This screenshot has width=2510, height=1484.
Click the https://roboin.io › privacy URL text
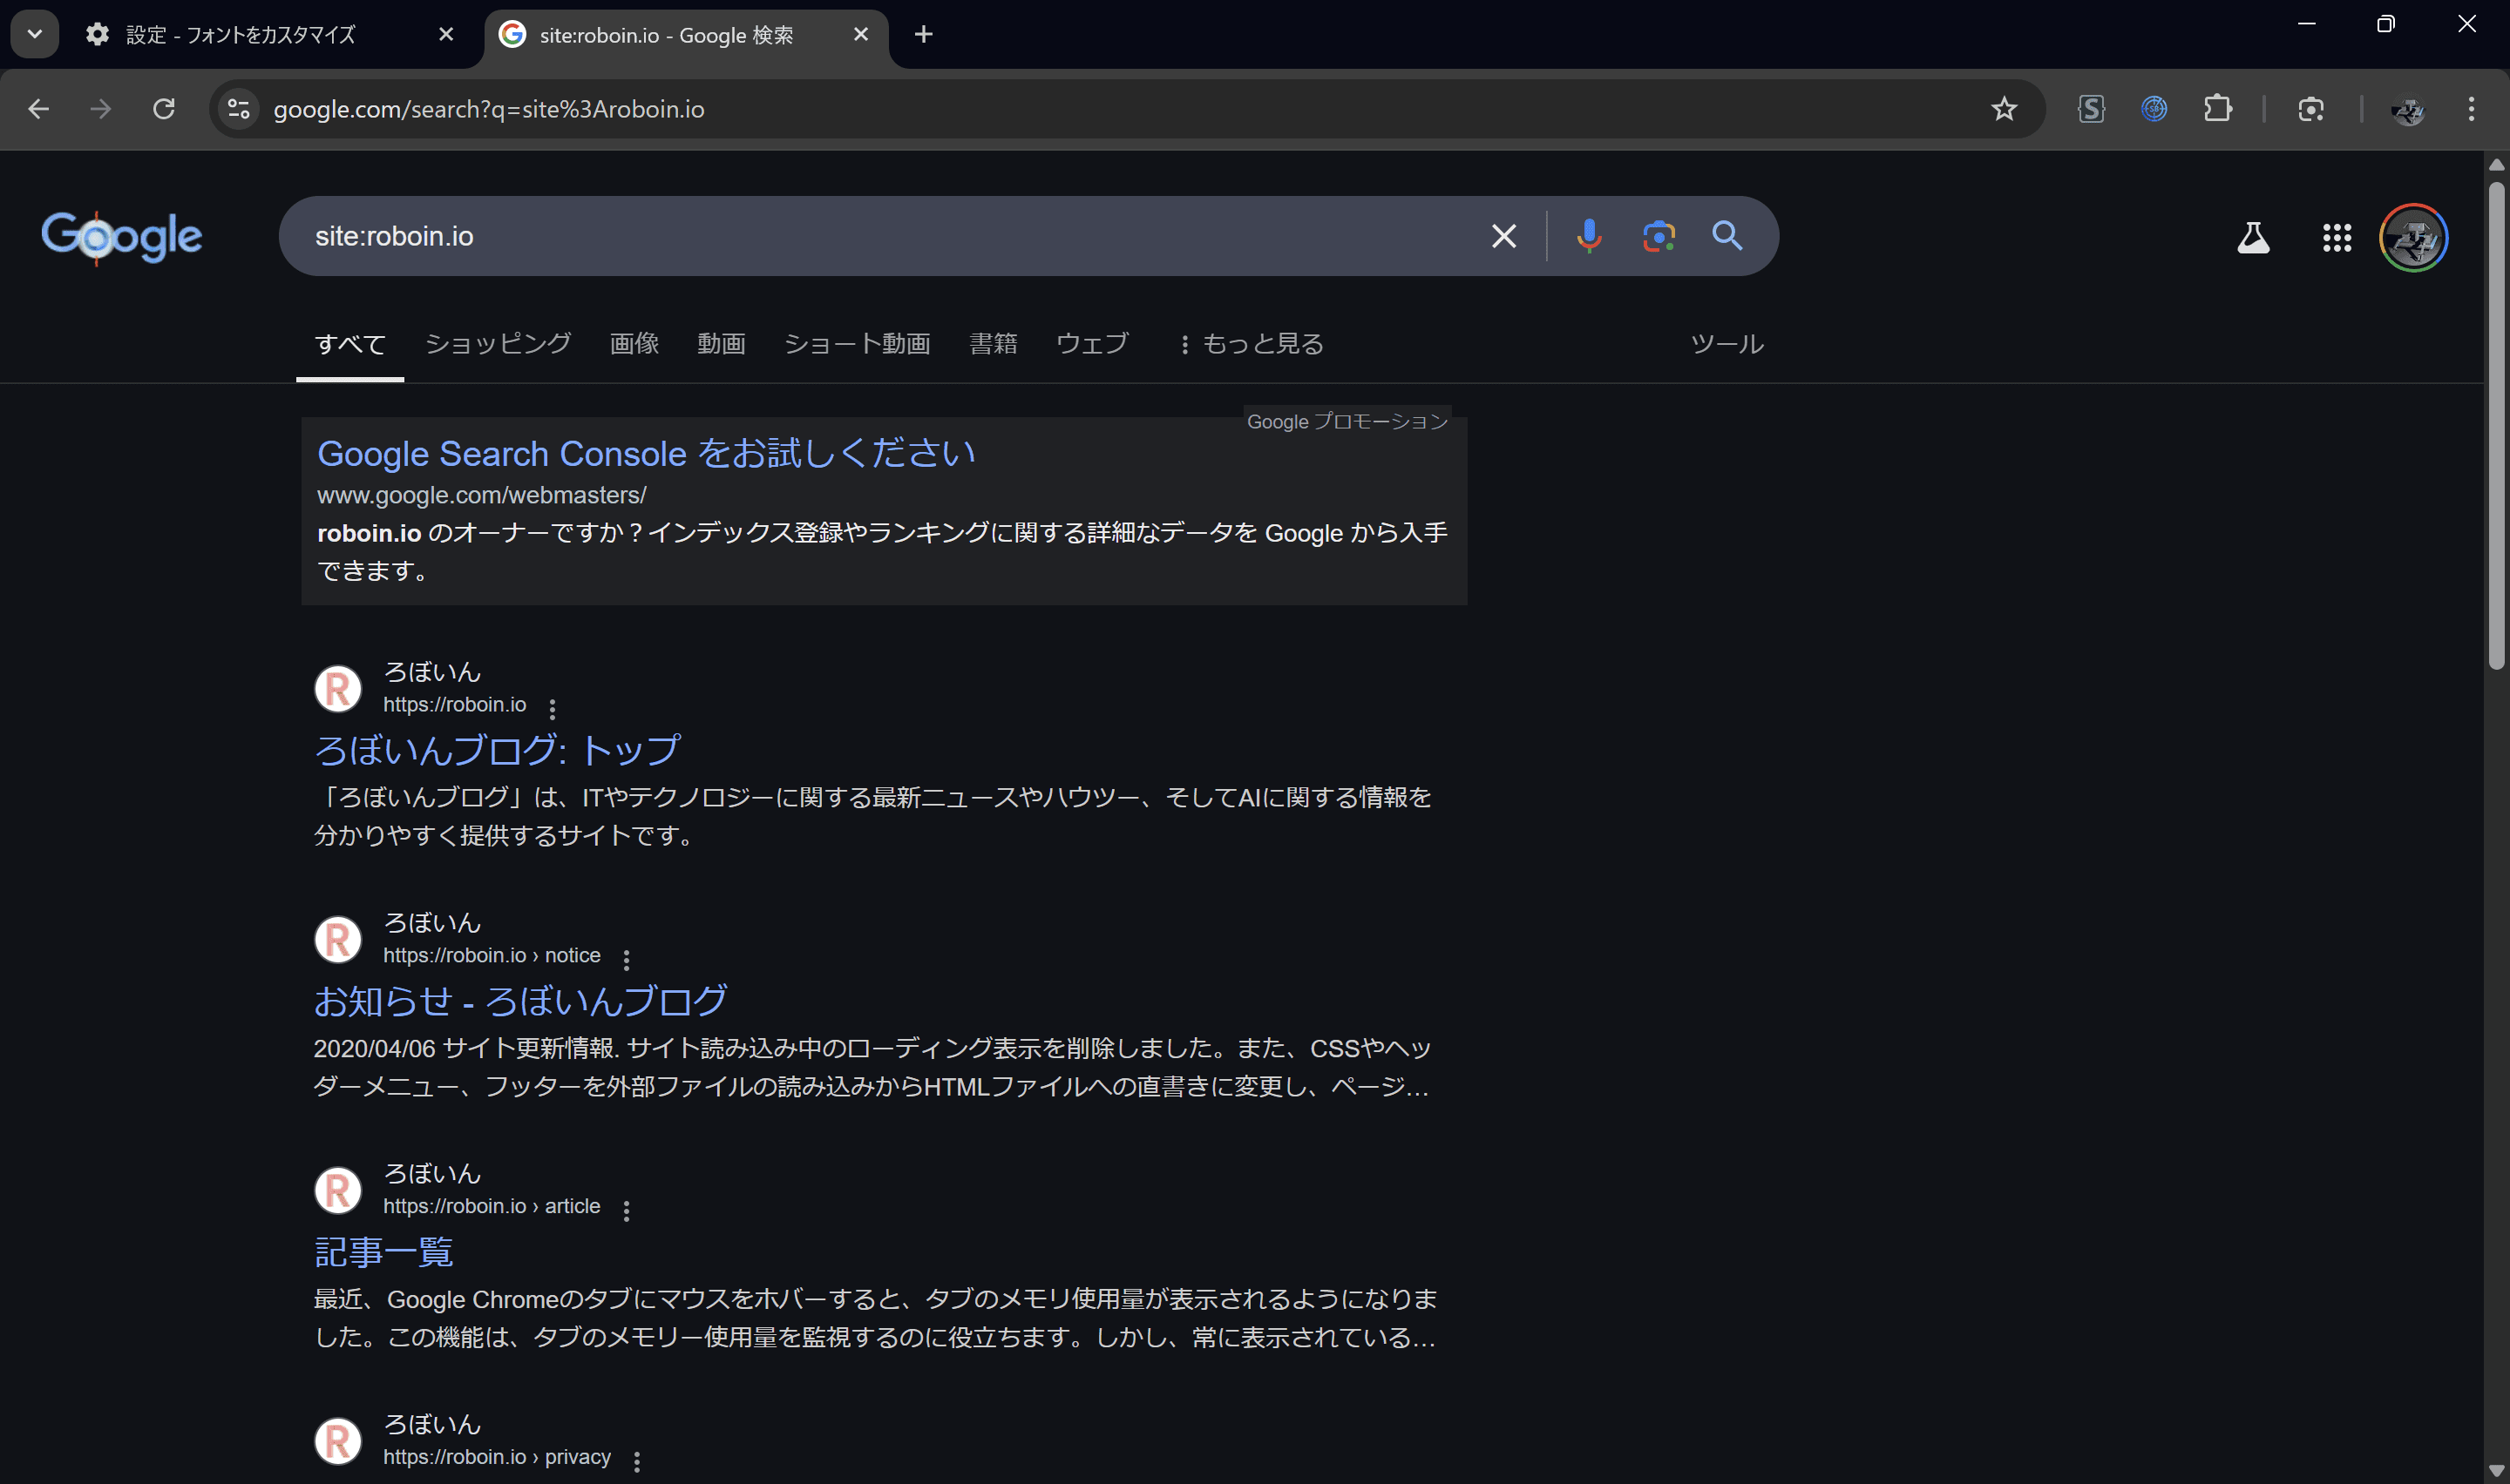pos(497,1457)
